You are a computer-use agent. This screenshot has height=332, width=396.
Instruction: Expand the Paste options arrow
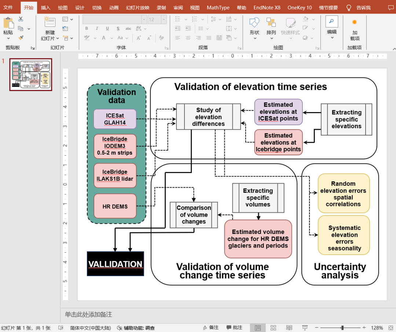8,39
